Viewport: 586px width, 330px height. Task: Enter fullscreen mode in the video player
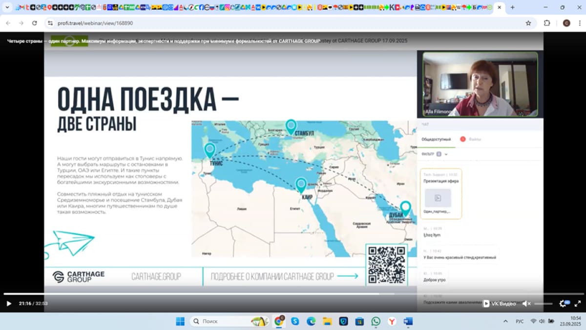576,304
